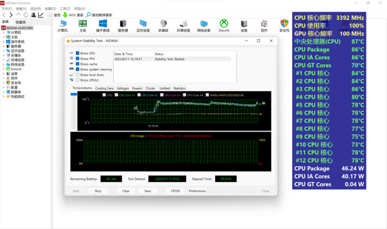Image resolution: width=387 pixels, height=229 pixels.
Task: Switch to the Temperatures tab
Action: pos(82,88)
